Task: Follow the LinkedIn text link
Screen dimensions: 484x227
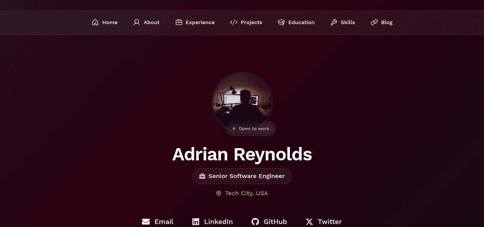Action: [x=218, y=222]
